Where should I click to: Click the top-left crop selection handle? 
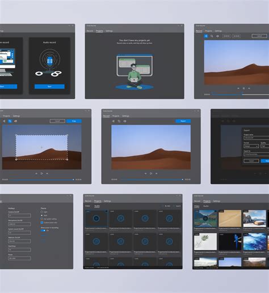16,135
